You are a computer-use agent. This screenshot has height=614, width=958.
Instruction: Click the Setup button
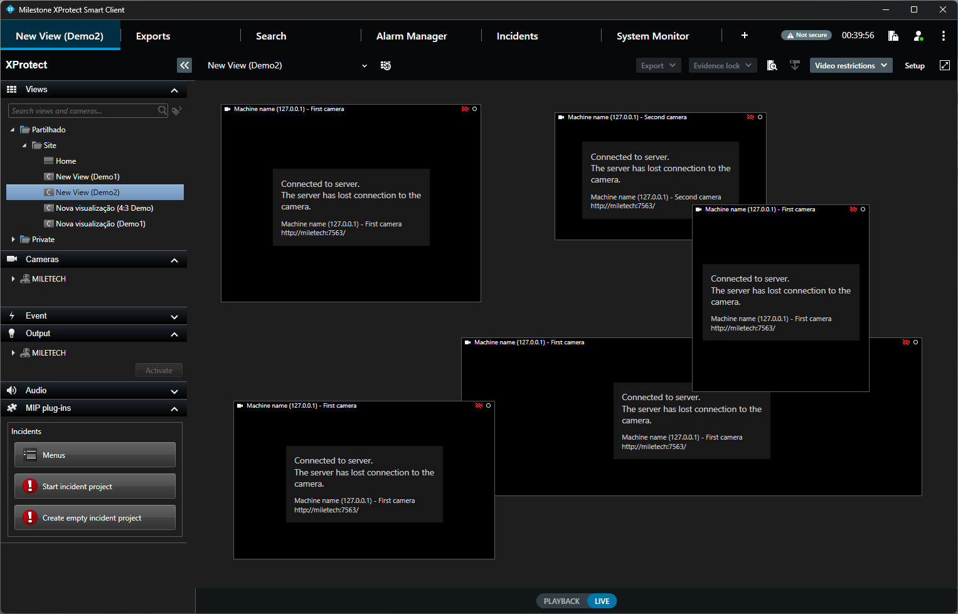[x=915, y=66]
